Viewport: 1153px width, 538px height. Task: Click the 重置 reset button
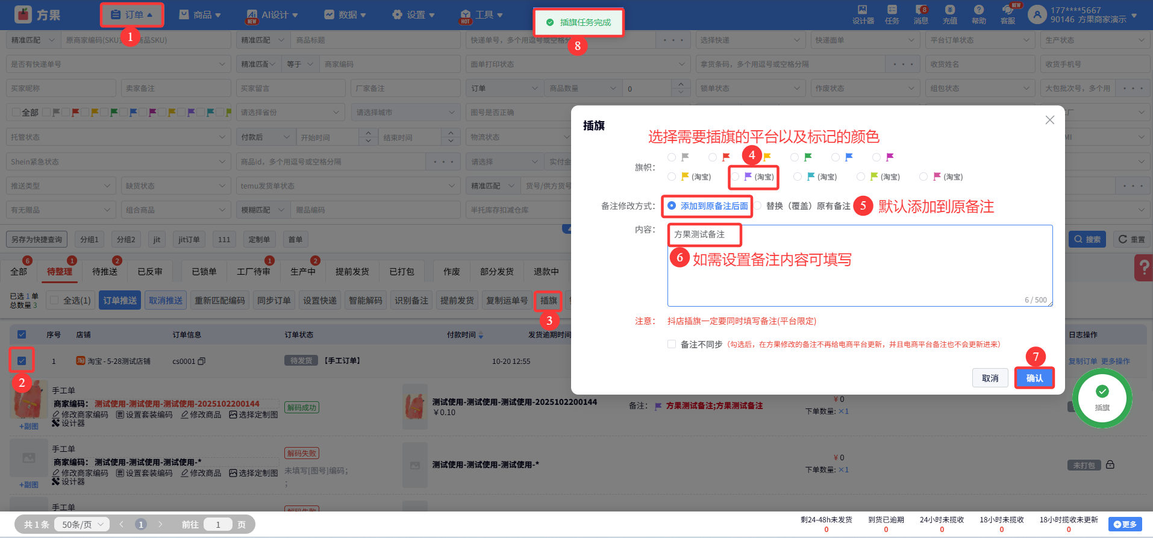click(1132, 239)
